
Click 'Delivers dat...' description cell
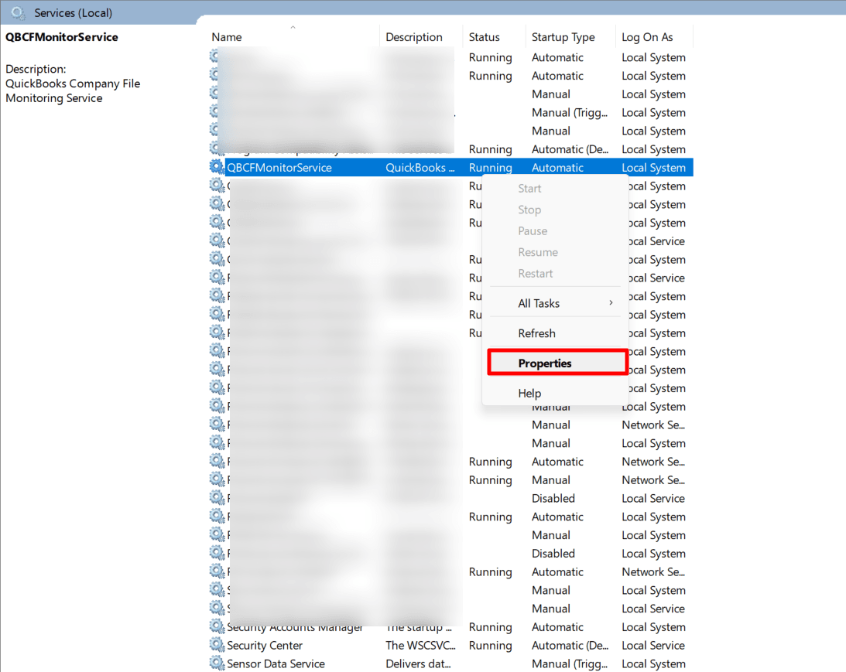(x=418, y=663)
